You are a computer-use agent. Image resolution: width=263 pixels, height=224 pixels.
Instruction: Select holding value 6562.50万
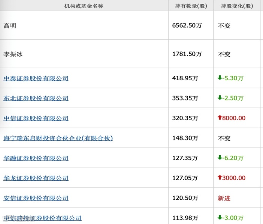(187, 25)
